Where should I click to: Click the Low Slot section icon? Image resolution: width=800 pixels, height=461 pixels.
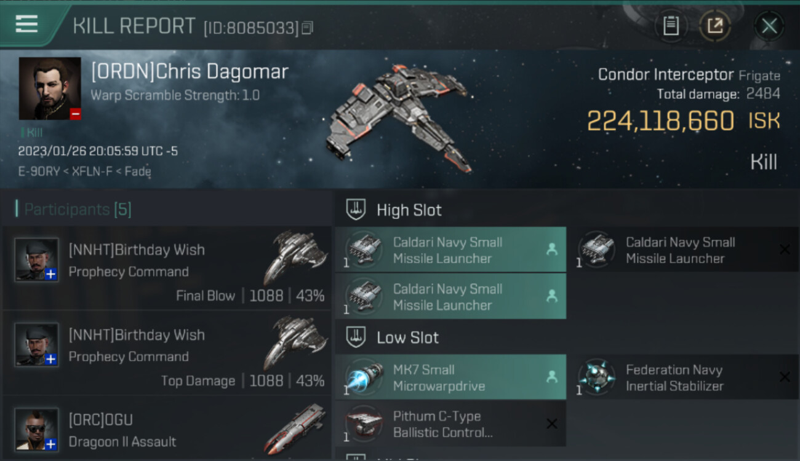(356, 337)
